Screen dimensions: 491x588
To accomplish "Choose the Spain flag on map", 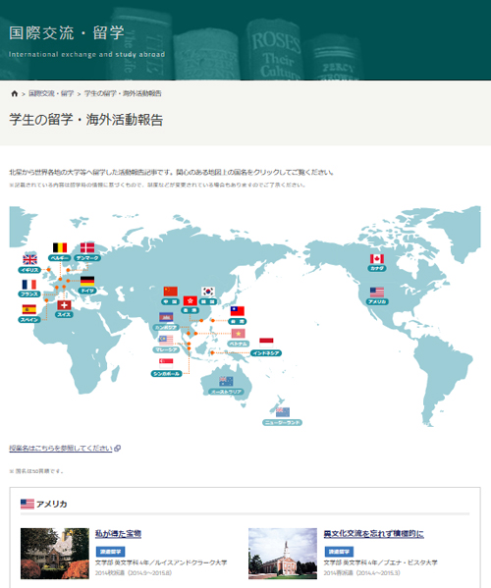I will tap(29, 309).
